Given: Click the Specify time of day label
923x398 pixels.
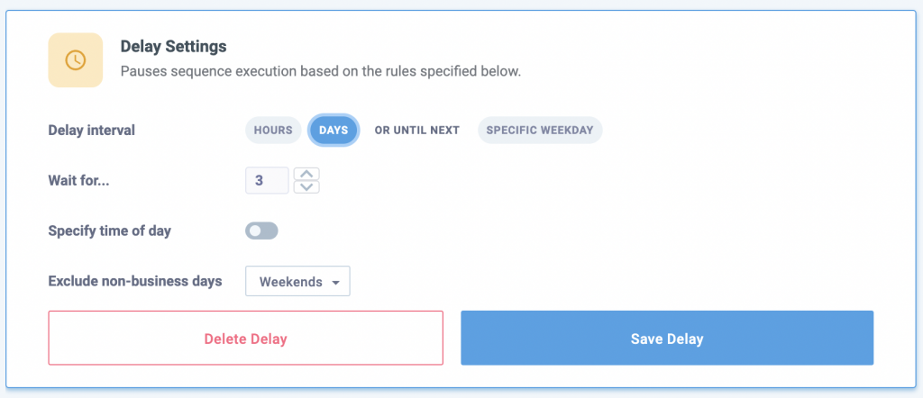Looking at the screenshot, I should click(109, 231).
